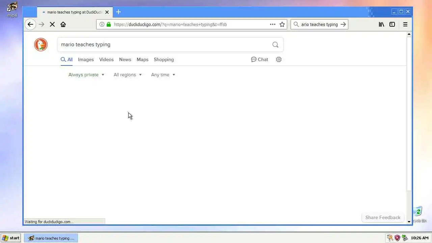Viewport: 432px width, 243px height.
Task: Switch to Images results
Action: [86, 59]
